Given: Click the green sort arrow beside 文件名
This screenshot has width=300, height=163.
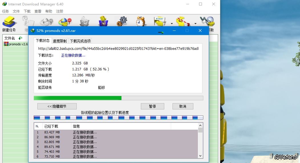Looking at the screenshot, I should point(20,38).
